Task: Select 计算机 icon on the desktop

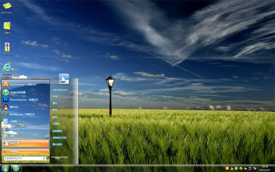Action: click(x=7, y=28)
